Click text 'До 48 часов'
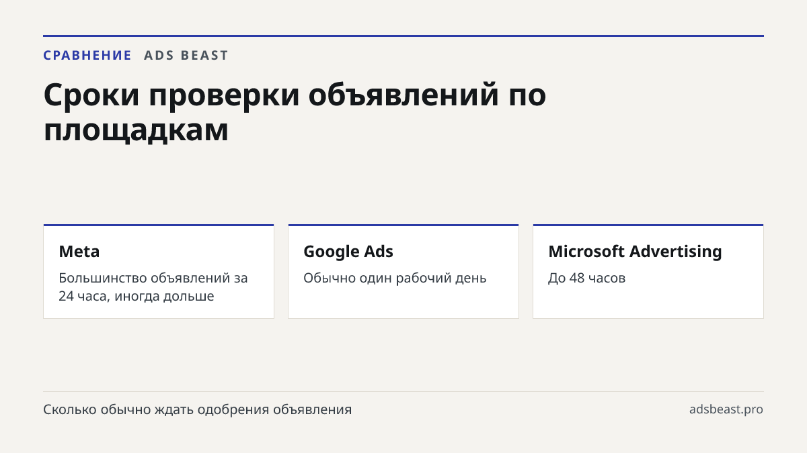Screen dimensions: 807x453 pyautogui.click(x=587, y=278)
